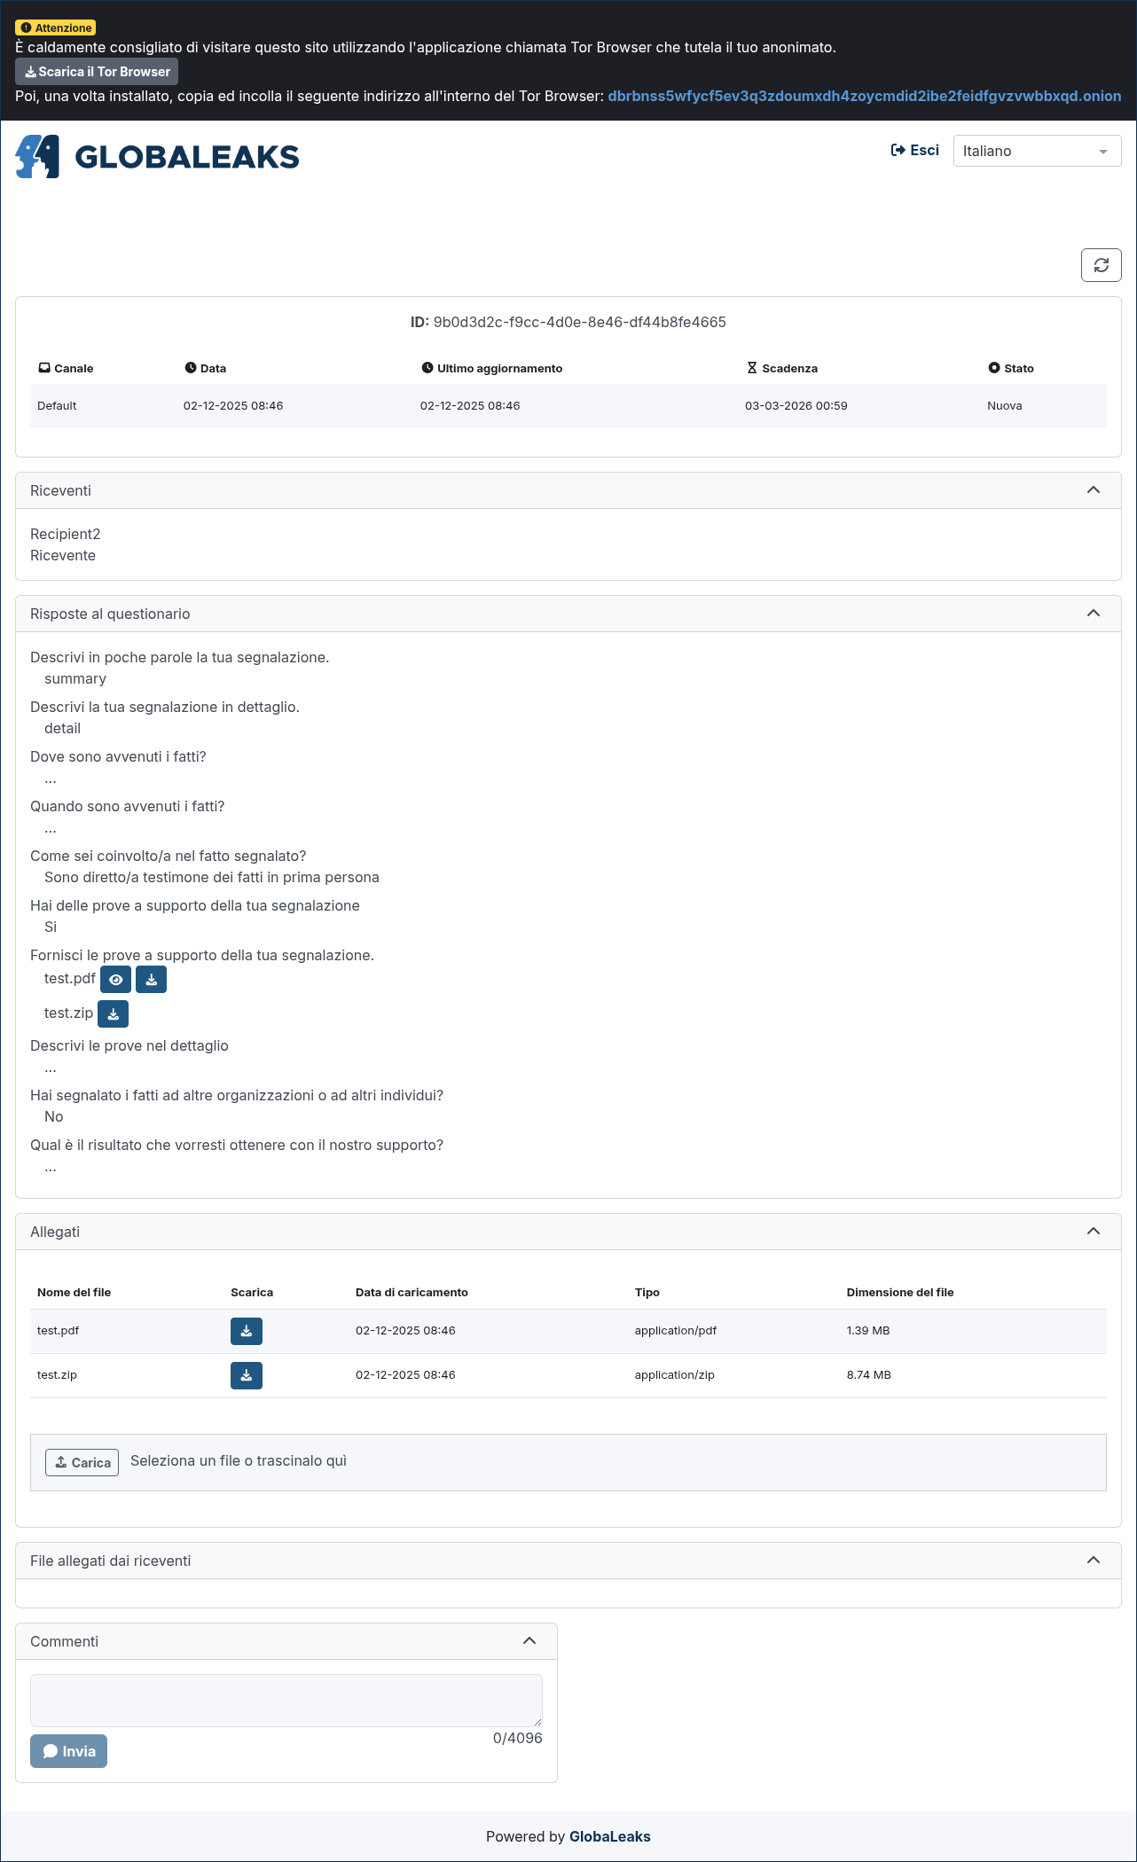Screen dimensions: 1137x1862
Task: Click the Default channel cell
Action: (x=57, y=405)
